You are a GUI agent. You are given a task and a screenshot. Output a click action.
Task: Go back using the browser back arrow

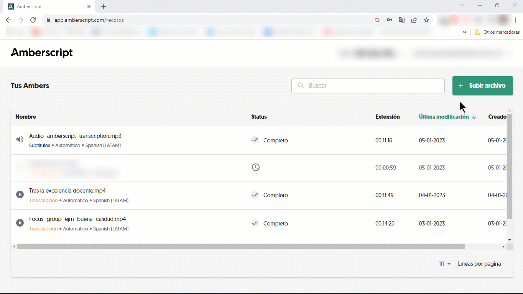point(8,20)
